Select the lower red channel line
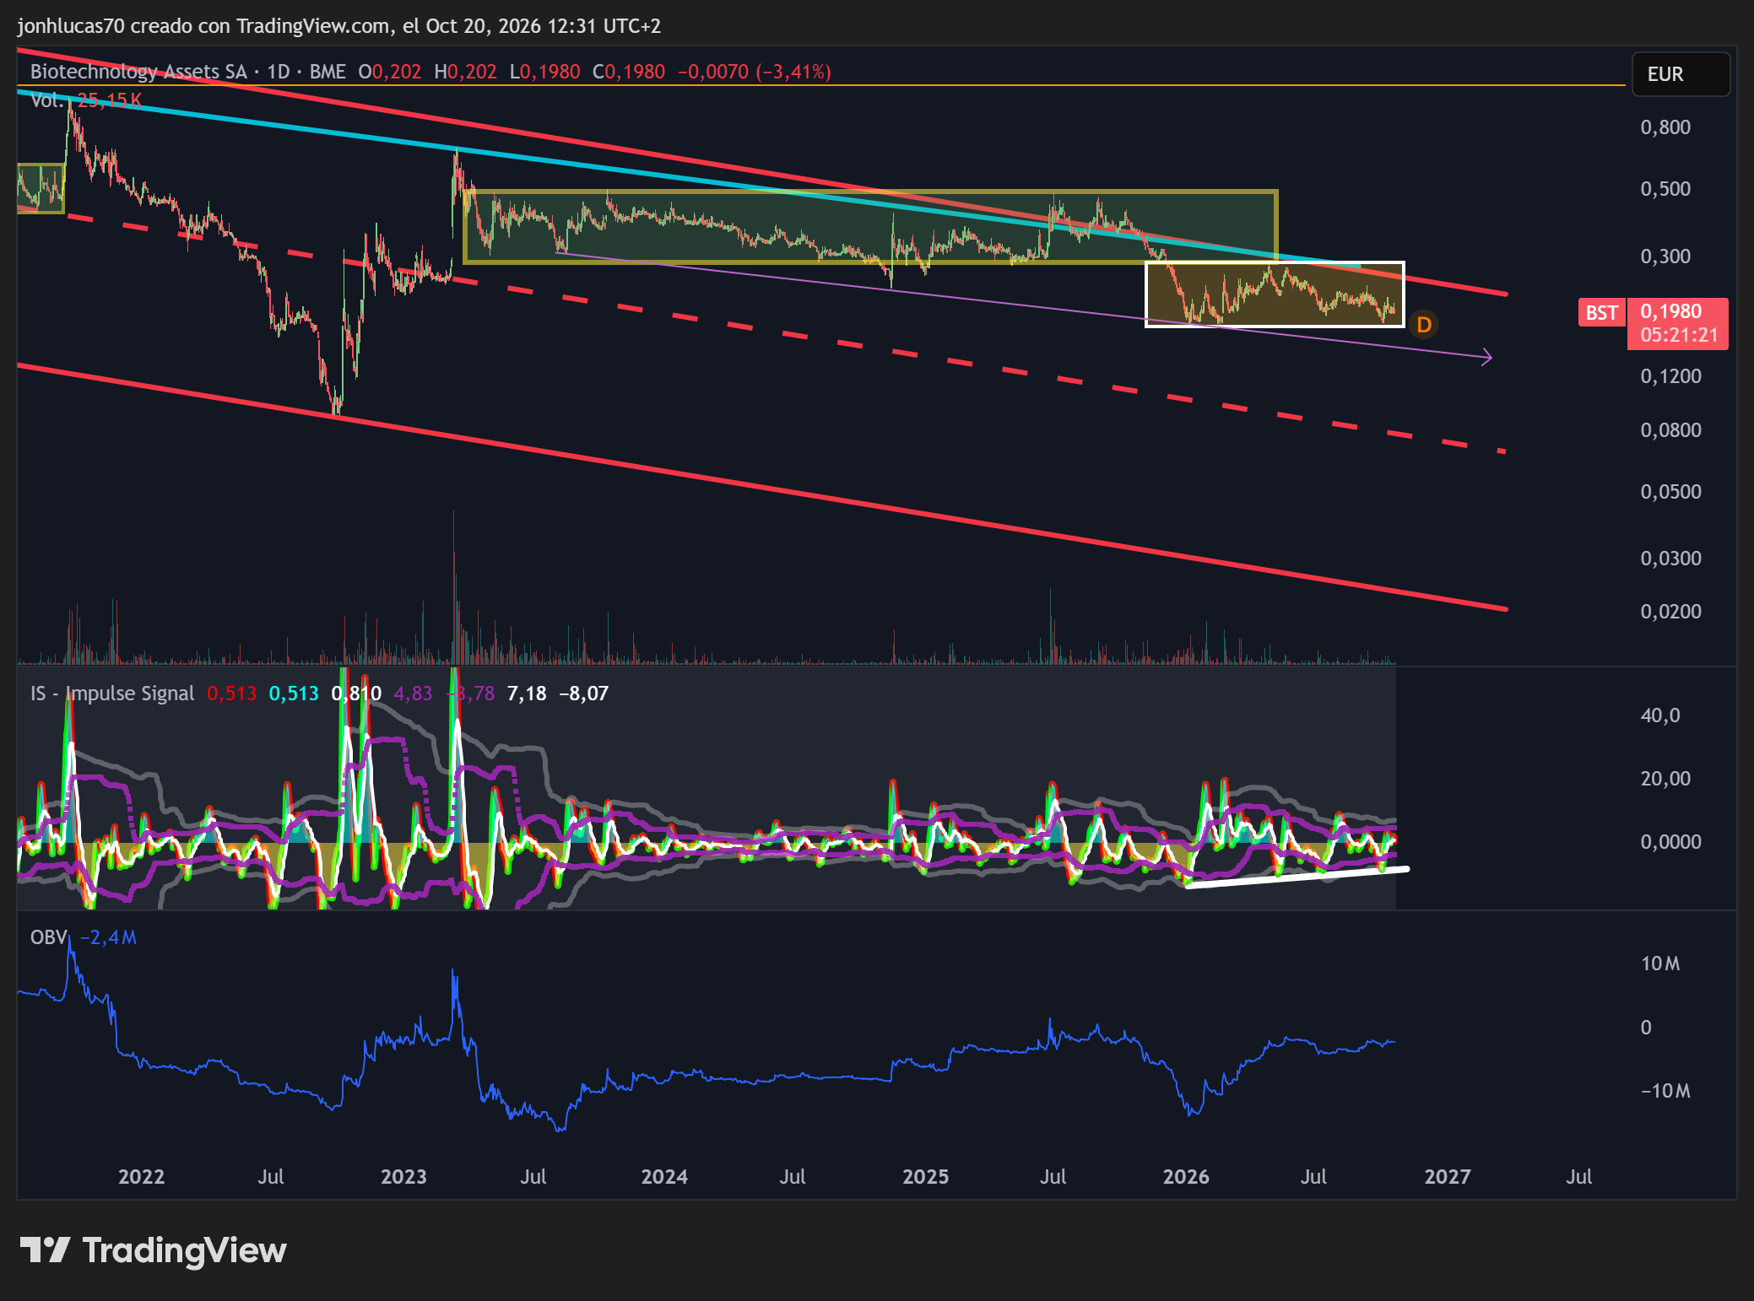1754x1301 pixels. (x=760, y=486)
